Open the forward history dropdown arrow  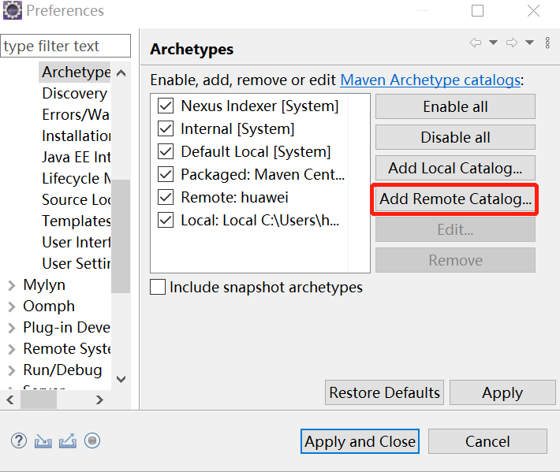[530, 43]
